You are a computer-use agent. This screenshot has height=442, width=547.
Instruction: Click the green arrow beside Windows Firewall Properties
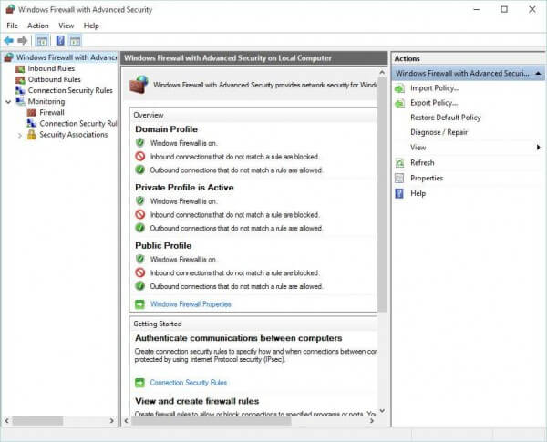[139, 304]
